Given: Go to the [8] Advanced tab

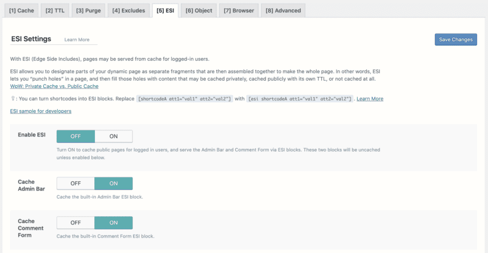Looking at the screenshot, I should (x=283, y=10).
